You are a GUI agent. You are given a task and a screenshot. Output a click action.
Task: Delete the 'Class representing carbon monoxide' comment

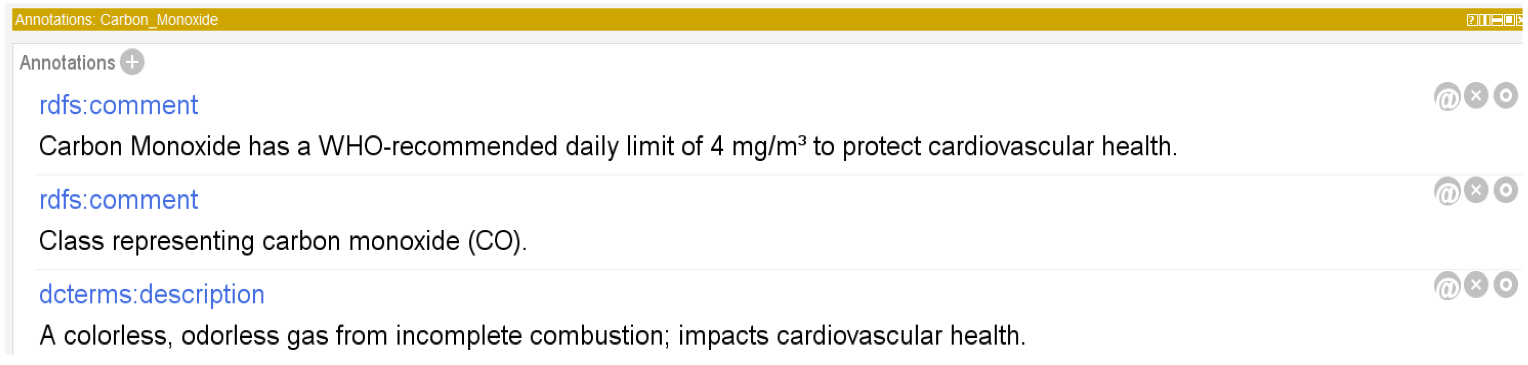[x=1477, y=190]
